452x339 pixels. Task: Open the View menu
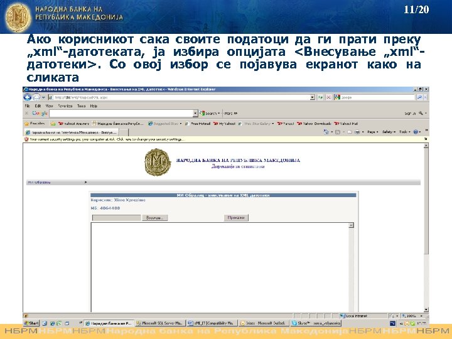pyautogui.click(x=50, y=106)
